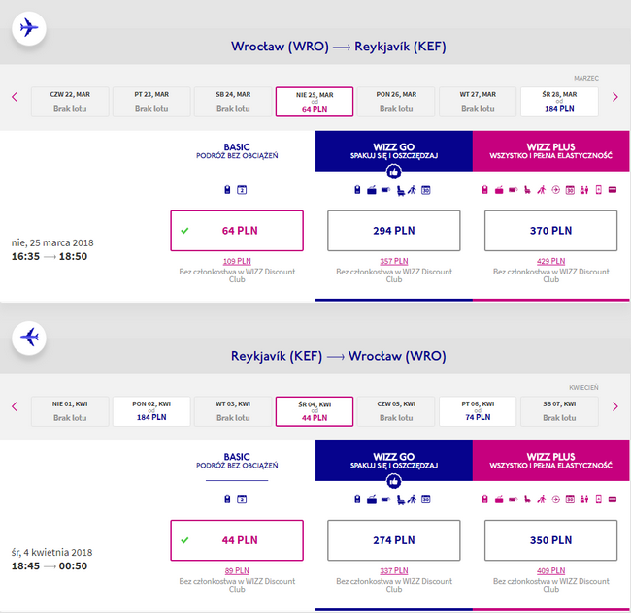Image resolution: width=631 pixels, height=613 pixels.
Task: Click WIZZ PLUS seat icon for outbound flight
Action: 527,190
